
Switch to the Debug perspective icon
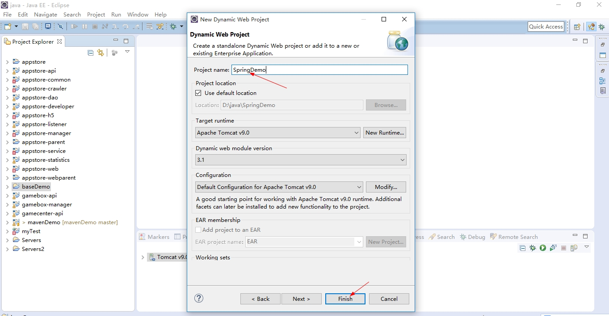pos(602,27)
